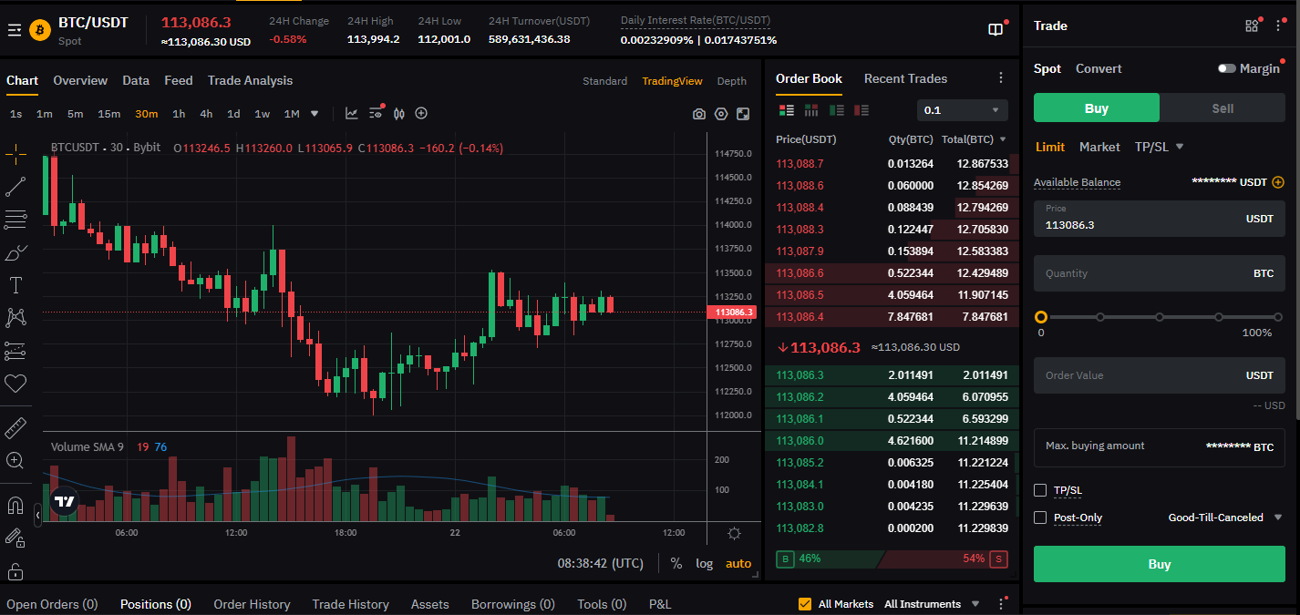
Task: Open the Order History tab
Action: point(252,604)
